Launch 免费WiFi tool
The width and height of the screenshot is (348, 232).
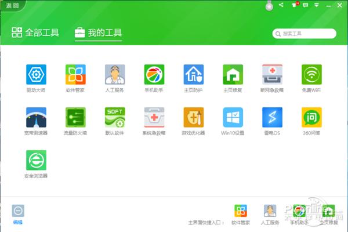click(311, 74)
